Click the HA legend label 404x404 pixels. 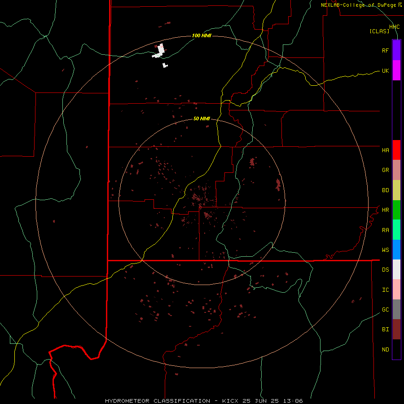[385, 150]
